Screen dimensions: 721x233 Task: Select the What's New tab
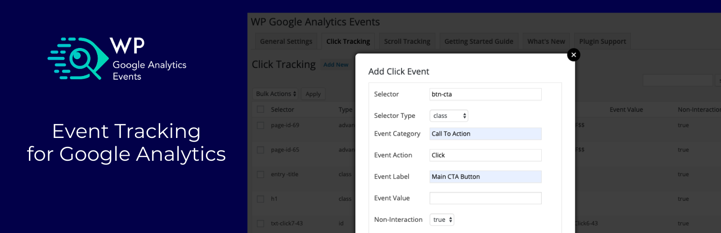546,41
